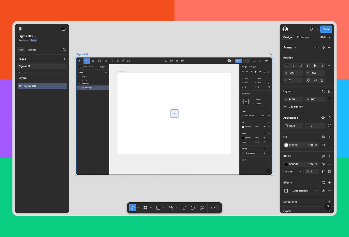Toggle the sidebar collapse icon in left panel

click(x=64, y=29)
